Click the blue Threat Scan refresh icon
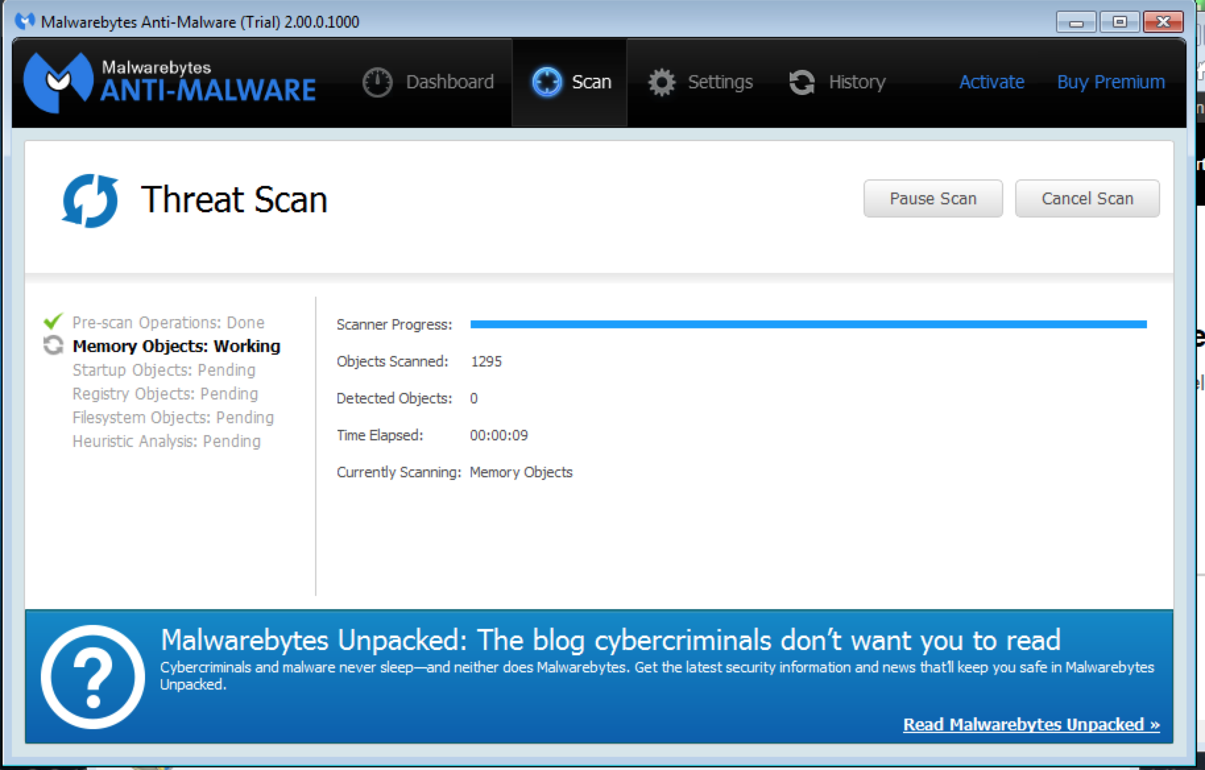1205x770 pixels. (90, 200)
